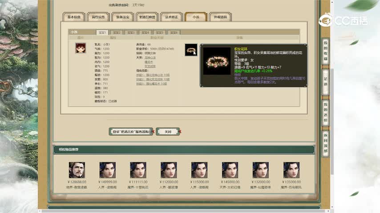
Task: Select the 宝宝2 sub-tab
Action: 117,32
